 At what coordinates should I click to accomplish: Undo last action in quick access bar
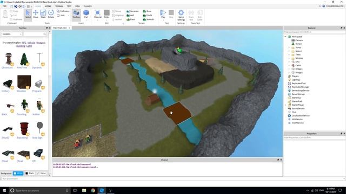pyautogui.click(x=16, y=6)
